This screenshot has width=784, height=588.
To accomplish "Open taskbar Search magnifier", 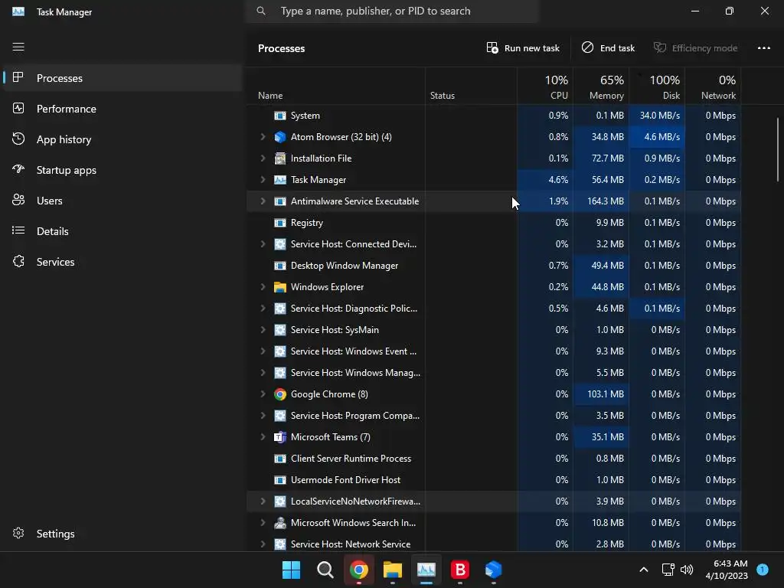I will [325, 570].
